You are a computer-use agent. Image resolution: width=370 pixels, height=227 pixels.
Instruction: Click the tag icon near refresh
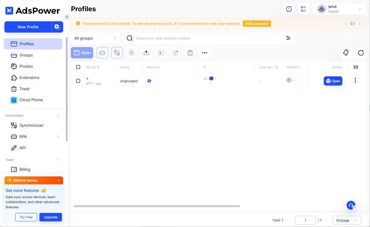[x=346, y=53]
